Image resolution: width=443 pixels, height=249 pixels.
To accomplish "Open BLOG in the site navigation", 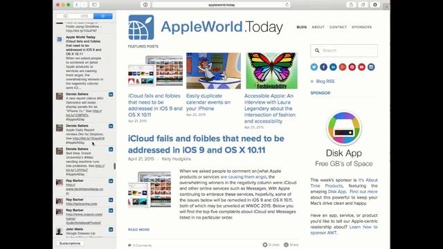I will click(x=302, y=27).
